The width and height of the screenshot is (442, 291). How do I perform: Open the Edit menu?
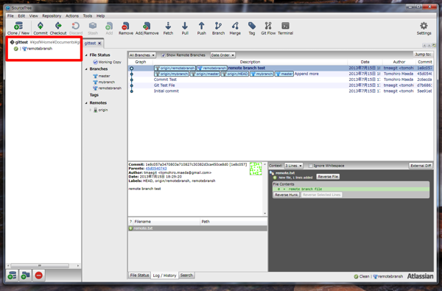click(x=21, y=15)
